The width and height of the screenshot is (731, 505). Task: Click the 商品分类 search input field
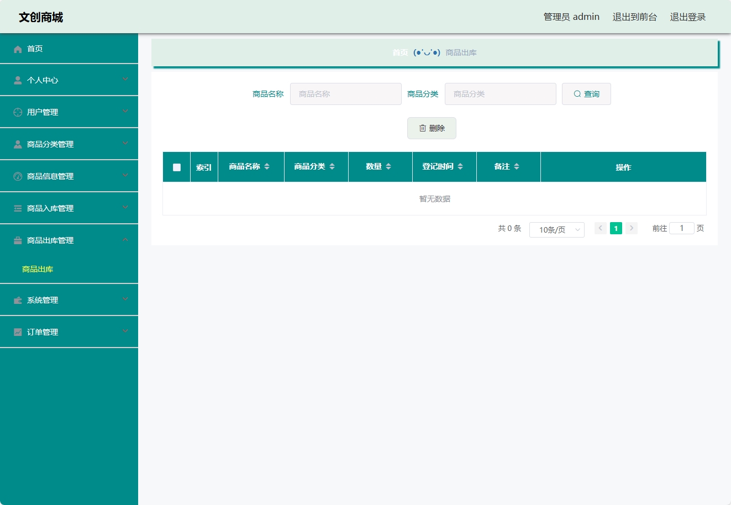point(499,93)
